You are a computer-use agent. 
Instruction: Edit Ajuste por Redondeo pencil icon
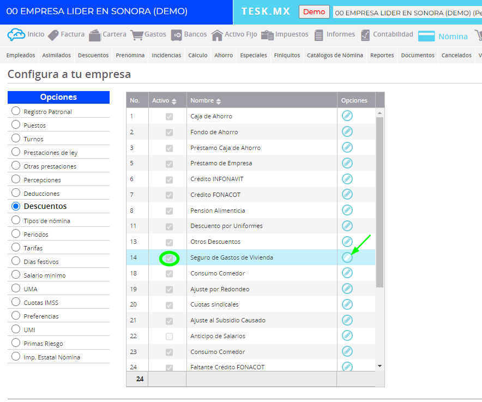click(347, 289)
